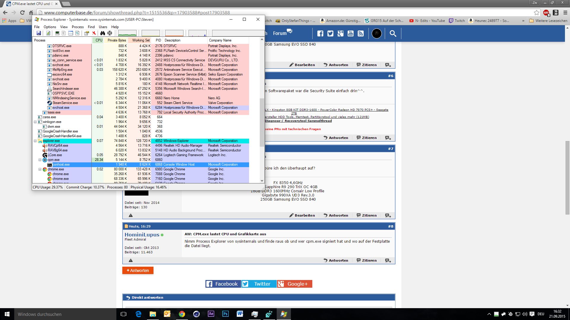The height and width of the screenshot is (320, 570).
Task: Open Photoshop from the taskbar
Action: click(225, 314)
